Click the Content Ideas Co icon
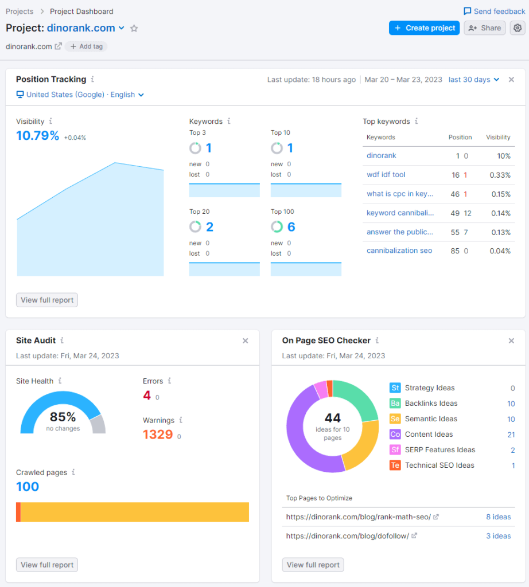Image resolution: width=529 pixels, height=587 pixels. [x=395, y=435]
